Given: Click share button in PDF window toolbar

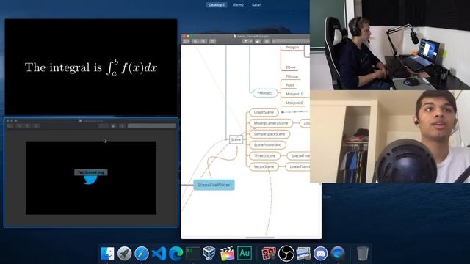Looking at the screenshot, I should 212,41.
